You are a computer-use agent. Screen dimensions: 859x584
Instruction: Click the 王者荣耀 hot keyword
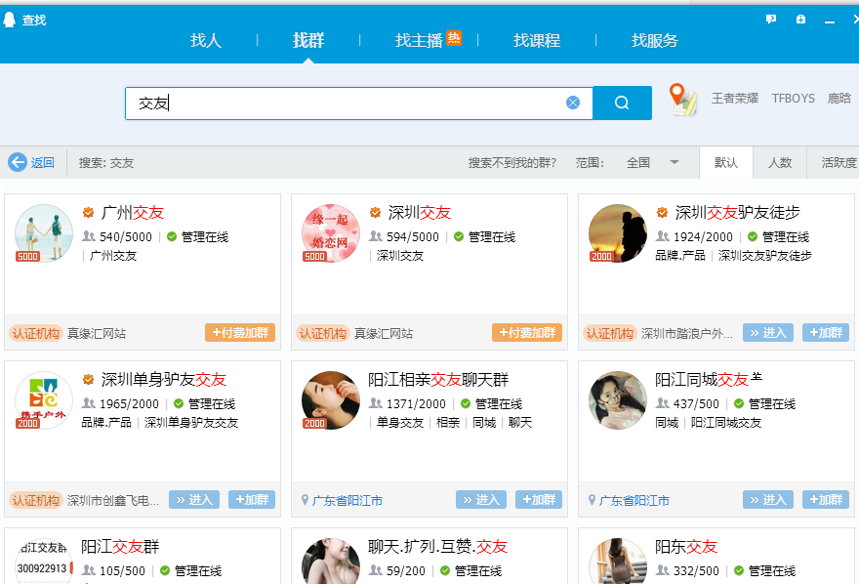(735, 99)
